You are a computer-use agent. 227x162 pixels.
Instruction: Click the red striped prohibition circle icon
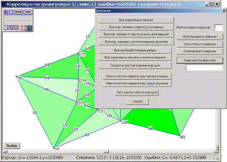(16, 27)
